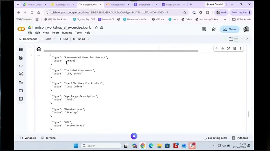Image resolution: width=270 pixels, height=151 pixels.
Task: Open the Help menu
Action: point(87,33)
